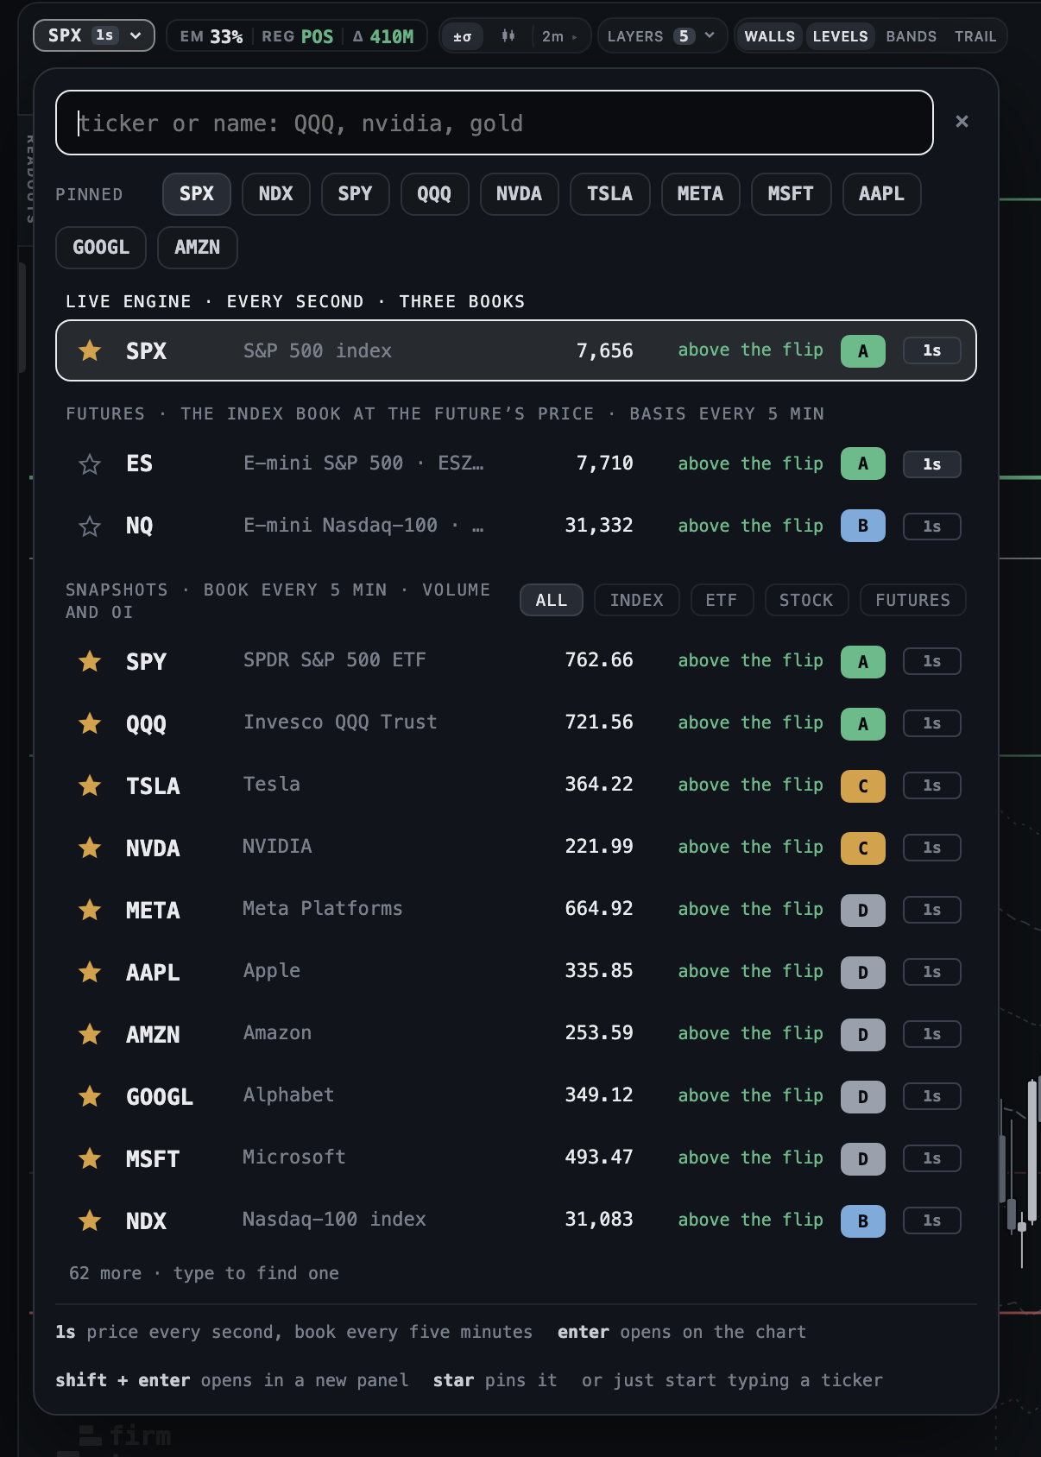Open the Nasdaq-100 index row

pyautogui.click(x=516, y=1220)
